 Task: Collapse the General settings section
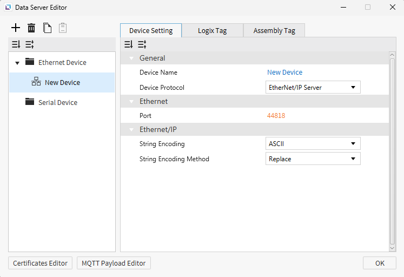[x=131, y=58]
